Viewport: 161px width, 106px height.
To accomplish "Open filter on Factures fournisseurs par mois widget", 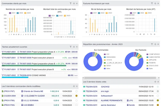I will [x=152, y=3].
